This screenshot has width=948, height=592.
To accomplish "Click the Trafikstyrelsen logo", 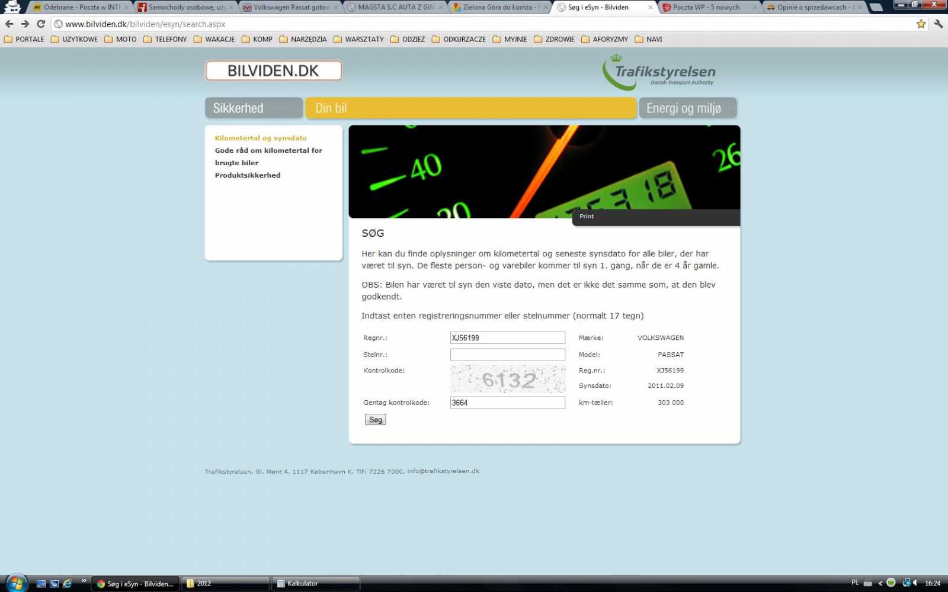I will pos(659,72).
